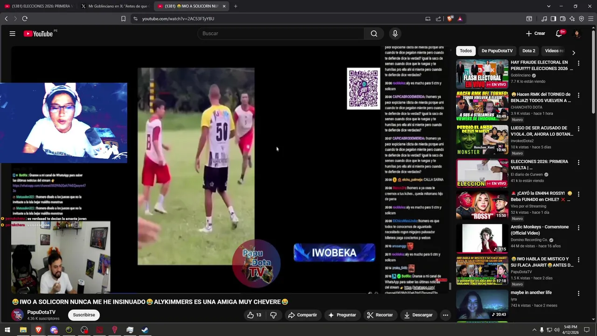
Task: Open Arctic Monkeys Cornerstone thumbnail
Action: [482, 238]
